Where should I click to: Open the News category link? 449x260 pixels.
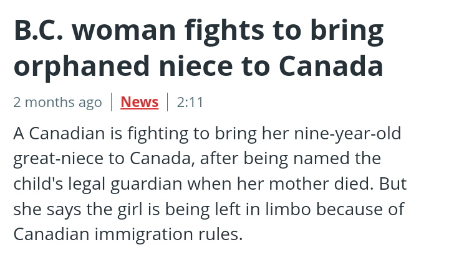pos(139,102)
